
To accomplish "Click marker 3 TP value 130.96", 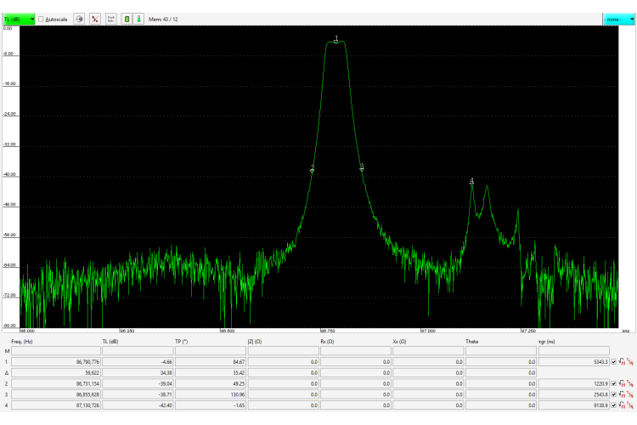I will (x=211, y=394).
